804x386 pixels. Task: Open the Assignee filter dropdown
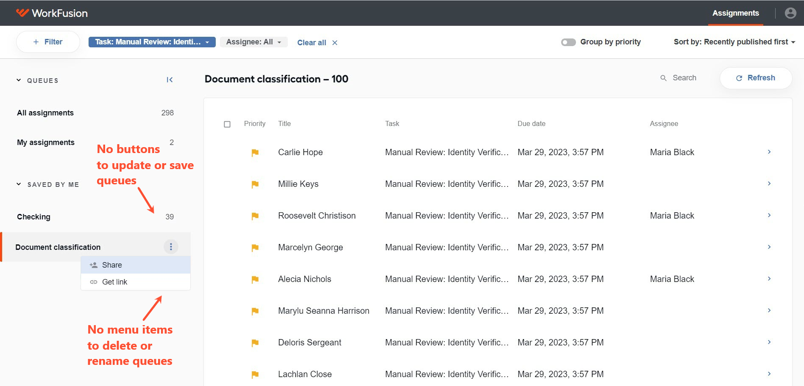[x=253, y=42]
